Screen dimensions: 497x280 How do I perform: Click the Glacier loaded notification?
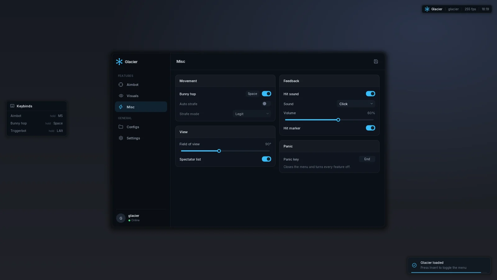pyautogui.click(x=449, y=265)
